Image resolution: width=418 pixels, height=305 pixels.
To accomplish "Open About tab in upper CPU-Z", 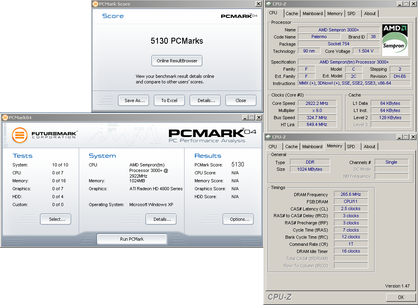I will coord(370,14).
